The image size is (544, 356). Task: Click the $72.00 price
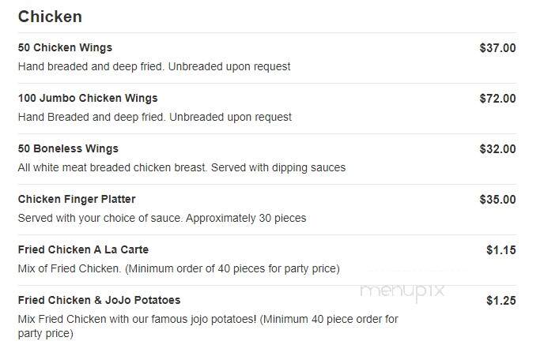click(497, 99)
